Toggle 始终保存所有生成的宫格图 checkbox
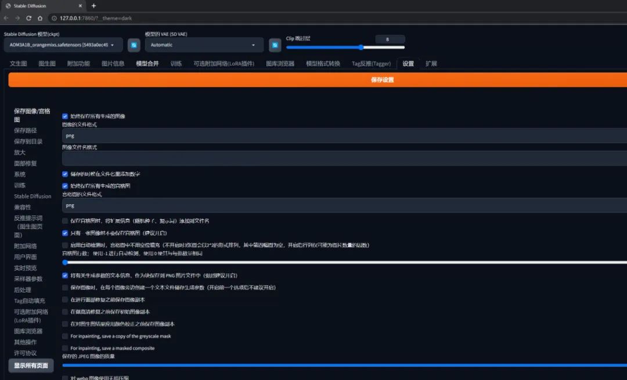The width and height of the screenshot is (627, 380). click(65, 186)
